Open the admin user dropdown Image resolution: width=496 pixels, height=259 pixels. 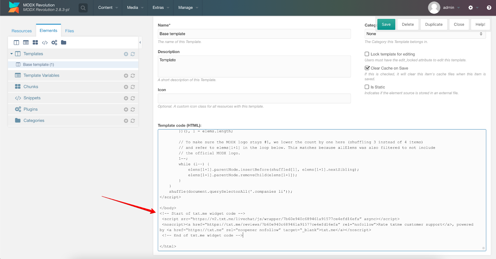451,8
